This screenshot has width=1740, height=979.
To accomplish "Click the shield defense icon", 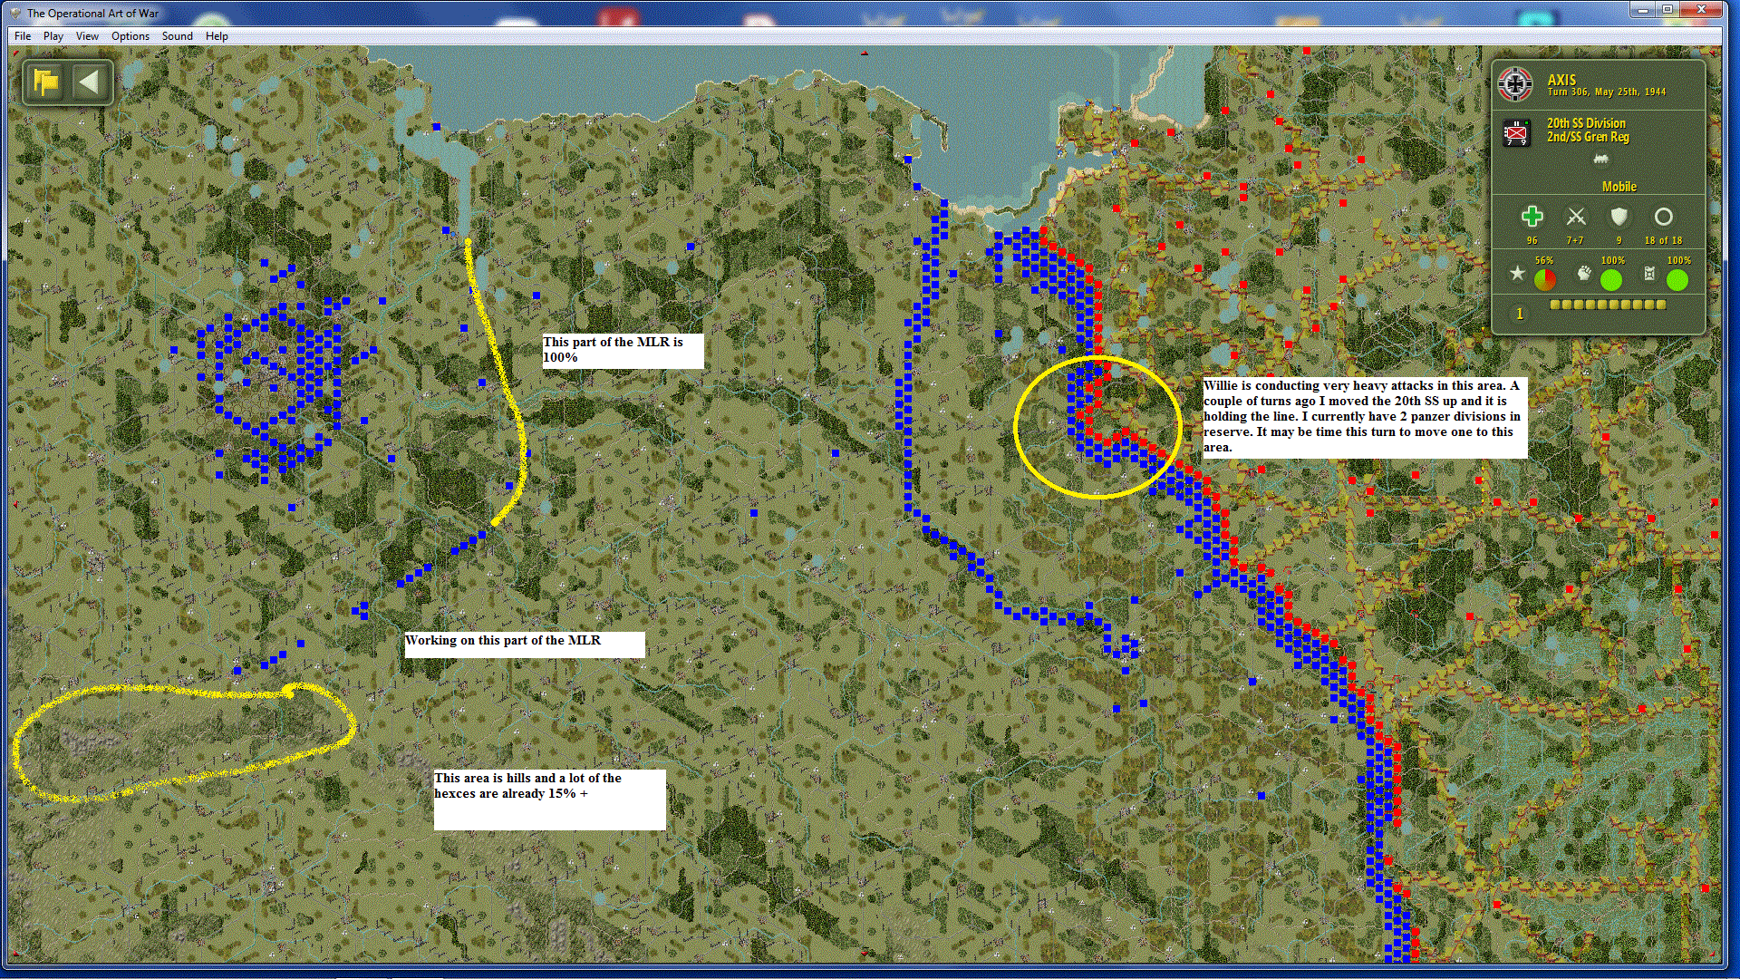I will click(1619, 217).
